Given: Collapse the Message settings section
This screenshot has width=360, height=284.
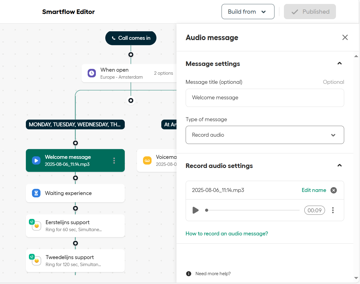Looking at the screenshot, I should 340,63.
